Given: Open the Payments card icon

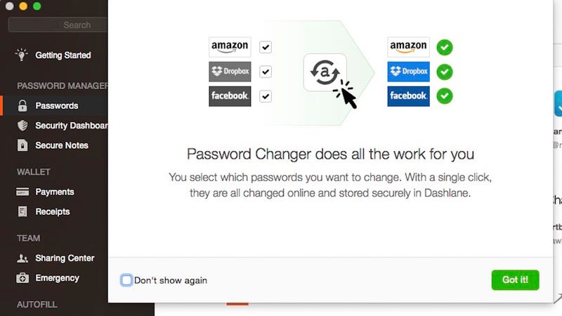Looking at the screenshot, I should (22, 192).
